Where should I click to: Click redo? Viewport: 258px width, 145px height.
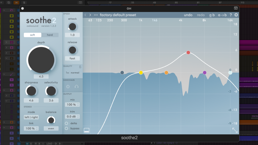(x=201, y=15)
